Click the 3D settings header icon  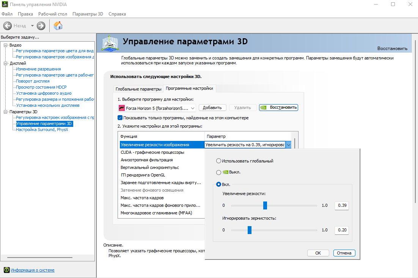110,44
